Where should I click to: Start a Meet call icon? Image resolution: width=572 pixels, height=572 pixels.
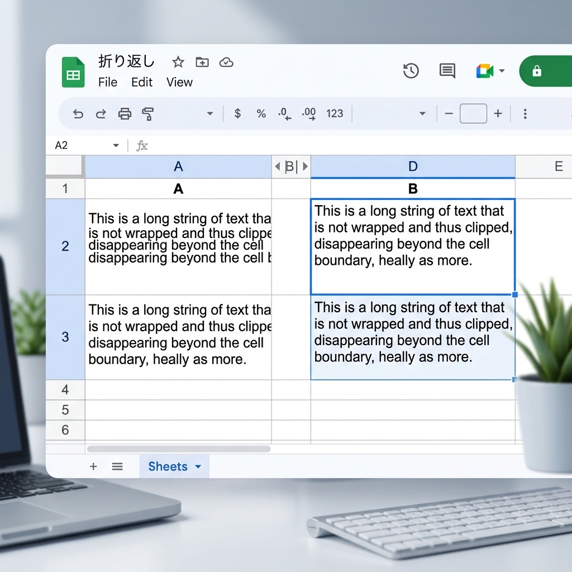click(485, 71)
